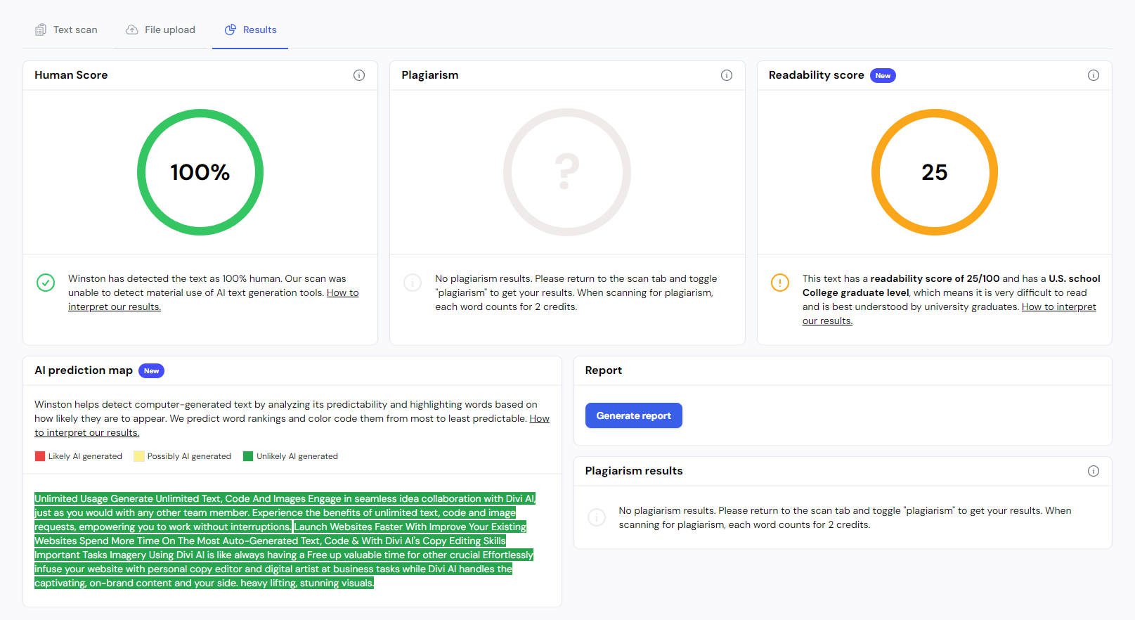The height and width of the screenshot is (620, 1135).
Task: Click the 'AI prediction map' heading
Action: click(x=84, y=370)
